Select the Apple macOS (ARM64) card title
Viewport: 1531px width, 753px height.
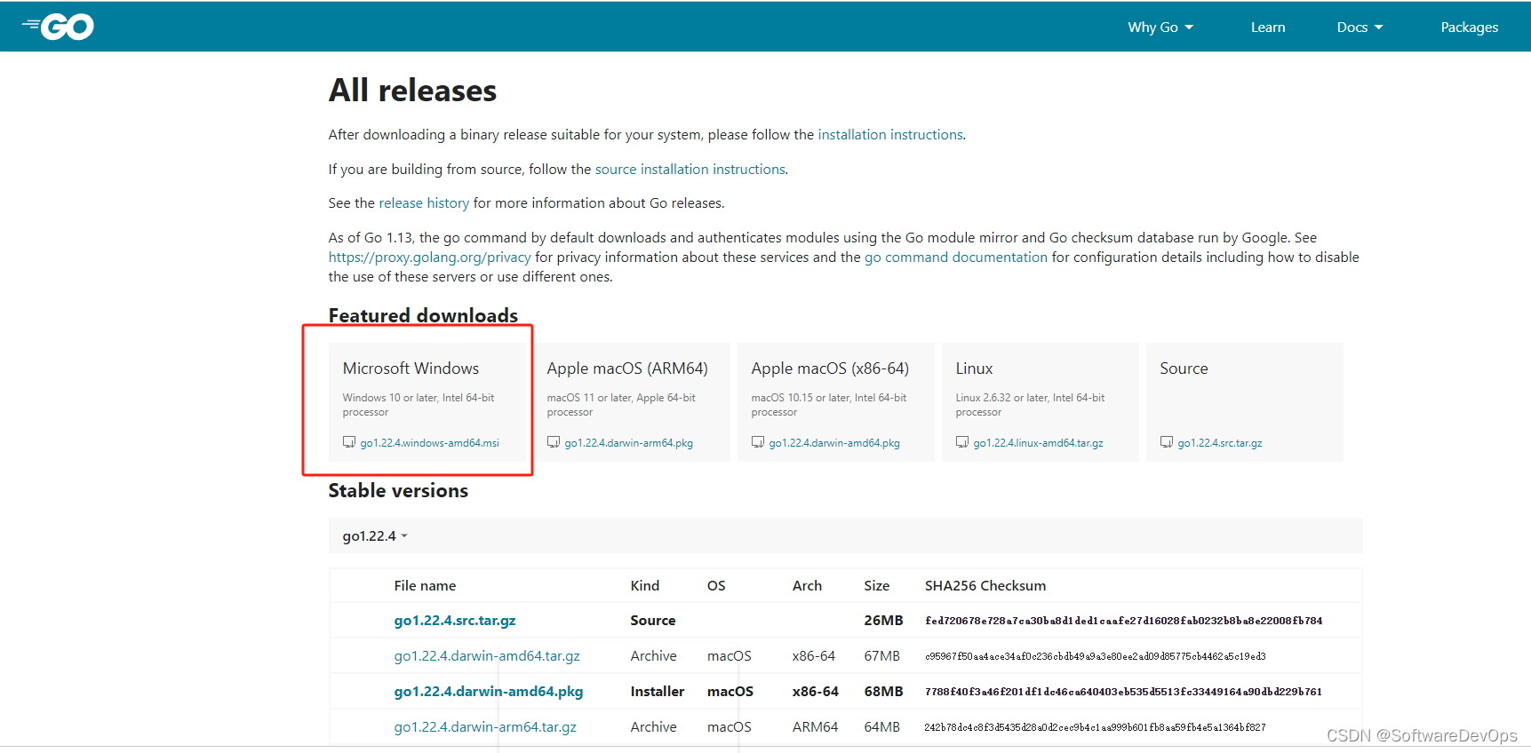tap(627, 369)
